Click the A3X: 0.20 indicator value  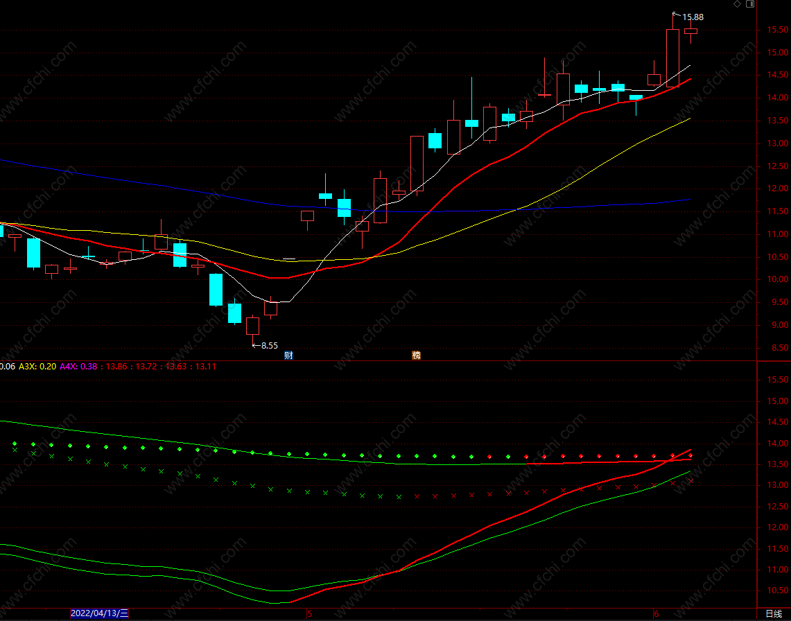(x=37, y=366)
